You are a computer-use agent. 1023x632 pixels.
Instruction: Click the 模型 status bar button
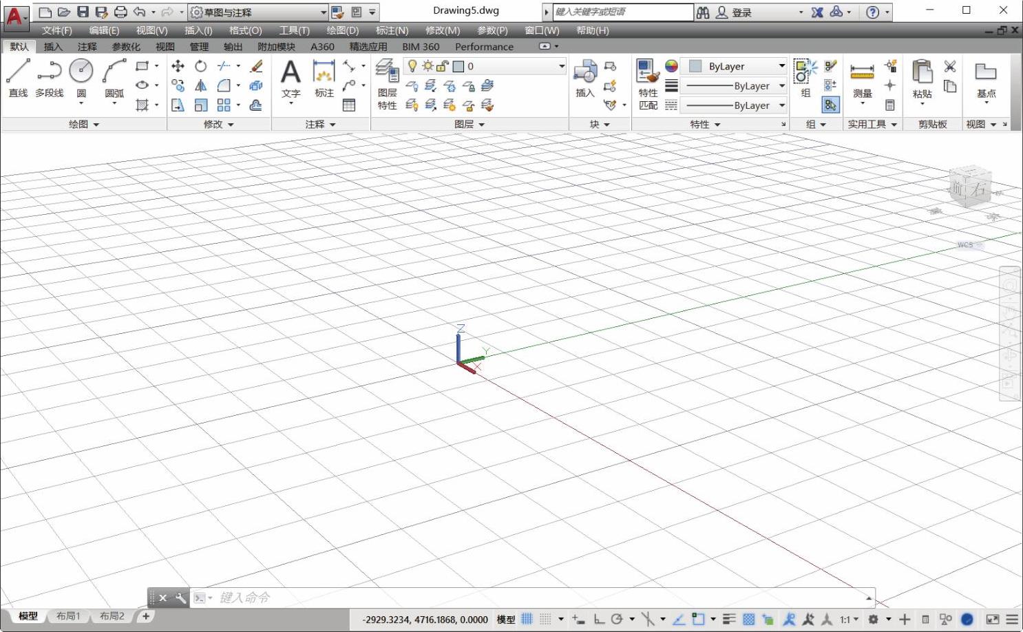click(x=506, y=620)
